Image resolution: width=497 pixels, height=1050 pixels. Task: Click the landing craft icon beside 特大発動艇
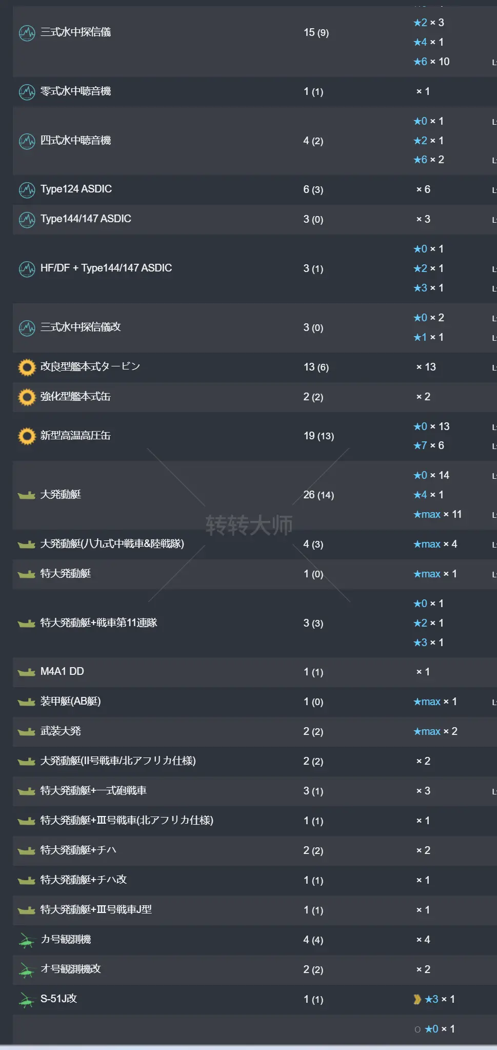26,574
